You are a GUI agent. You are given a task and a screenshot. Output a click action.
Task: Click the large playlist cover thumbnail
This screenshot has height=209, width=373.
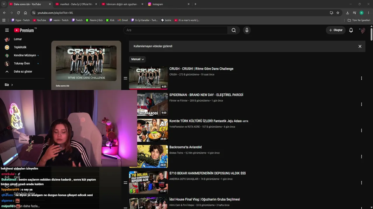click(86, 63)
